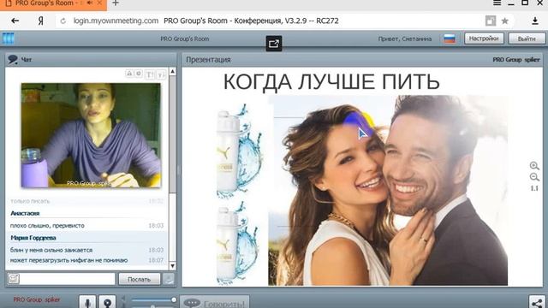Click the icon right of Послать
The height and width of the screenshot is (308, 548).
click(x=169, y=279)
